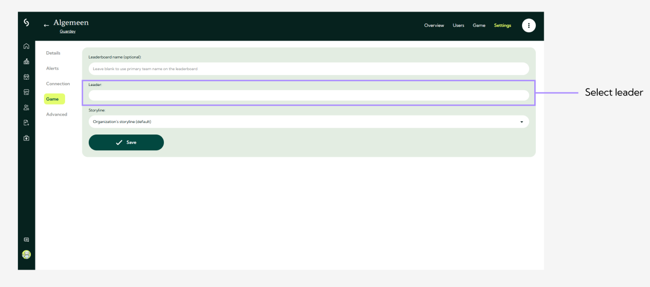Click the store icon in sidebar
The width and height of the screenshot is (650, 287).
(x=26, y=92)
